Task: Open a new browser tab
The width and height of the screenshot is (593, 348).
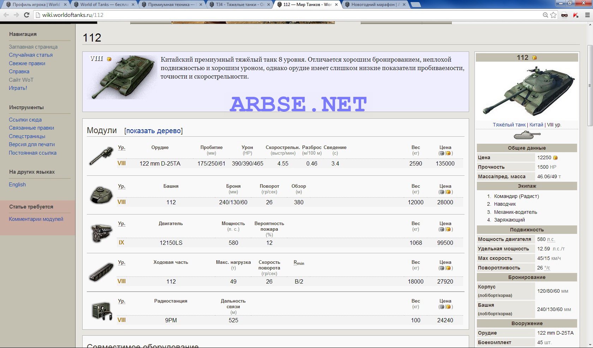Action: [416, 5]
